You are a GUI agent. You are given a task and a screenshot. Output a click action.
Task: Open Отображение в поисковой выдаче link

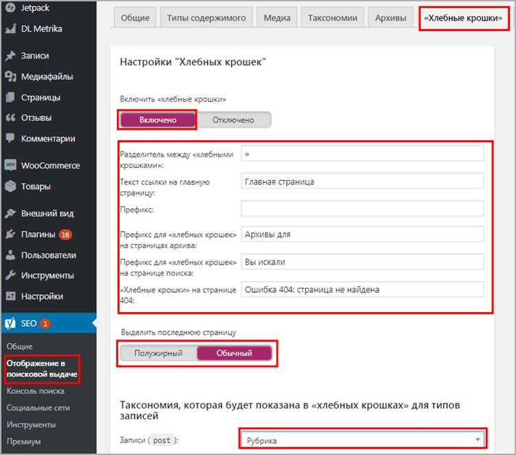click(42, 368)
